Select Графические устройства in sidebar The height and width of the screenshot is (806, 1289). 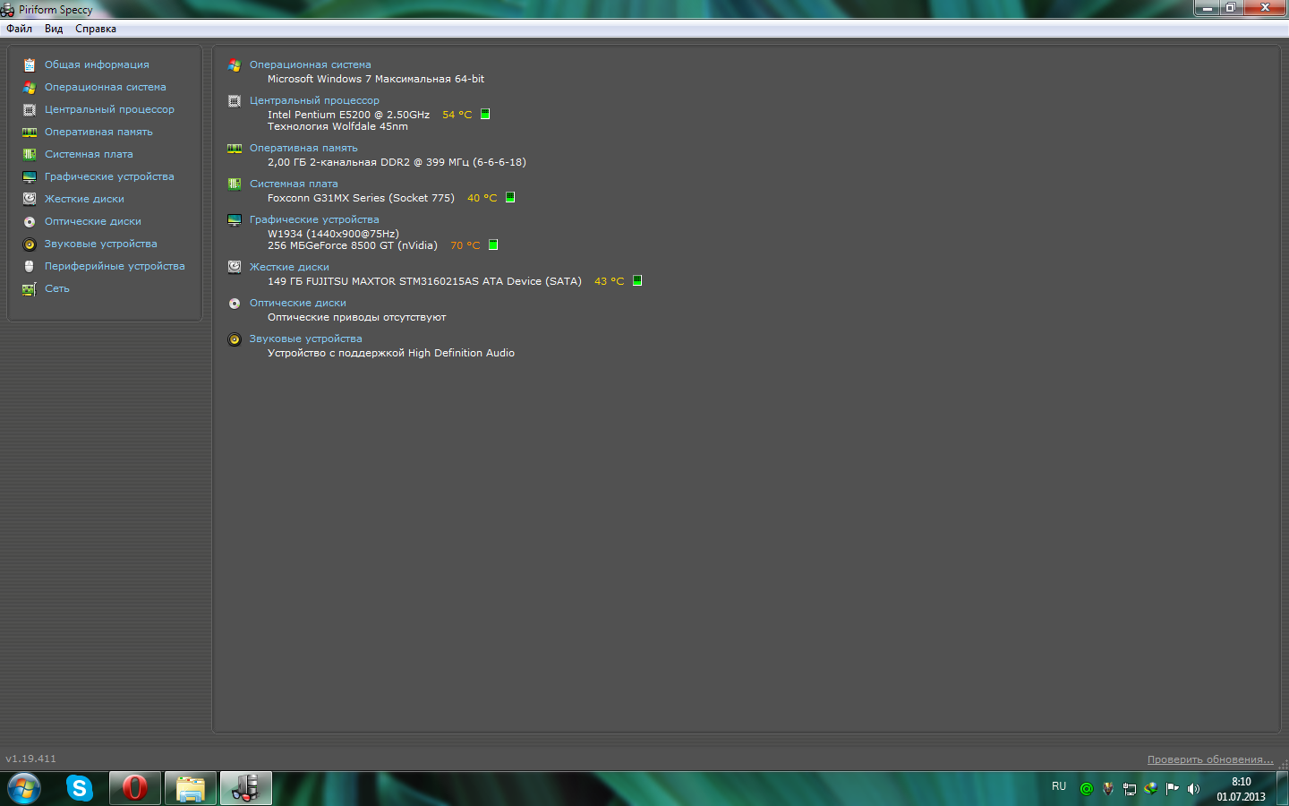point(109,176)
